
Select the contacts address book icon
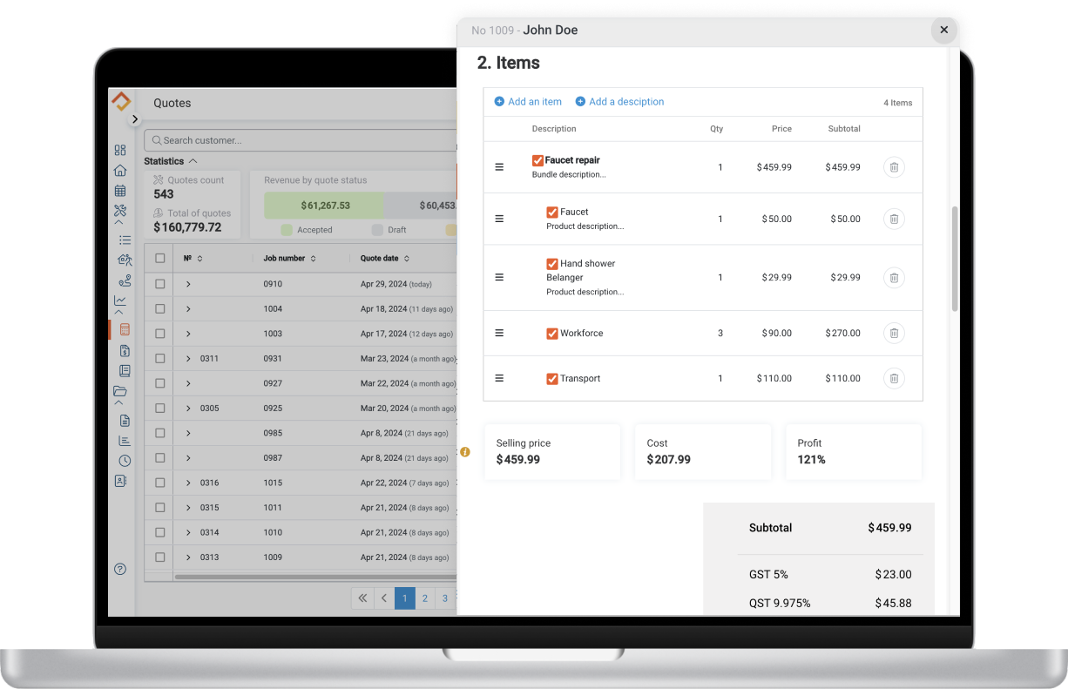pos(122,481)
